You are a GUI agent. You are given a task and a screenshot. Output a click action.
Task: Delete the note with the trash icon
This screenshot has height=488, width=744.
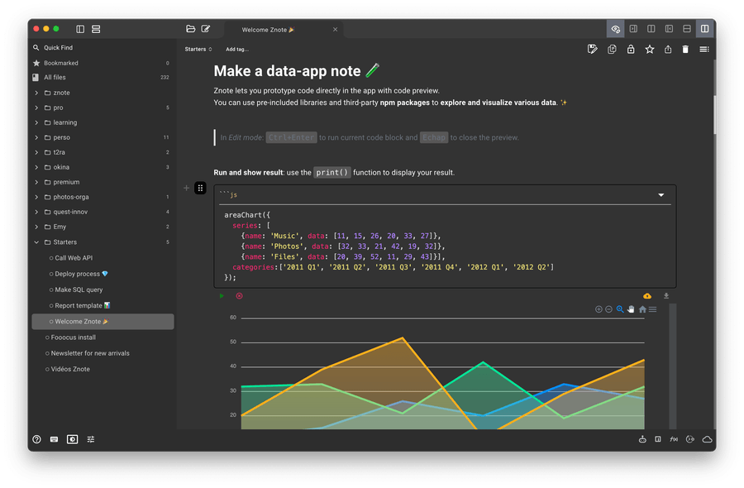(x=685, y=50)
